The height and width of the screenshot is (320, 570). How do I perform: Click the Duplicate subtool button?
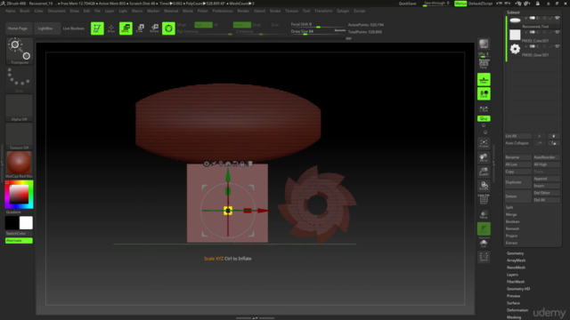(x=518, y=182)
